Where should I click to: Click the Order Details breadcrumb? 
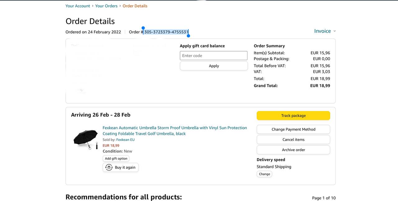135,6
